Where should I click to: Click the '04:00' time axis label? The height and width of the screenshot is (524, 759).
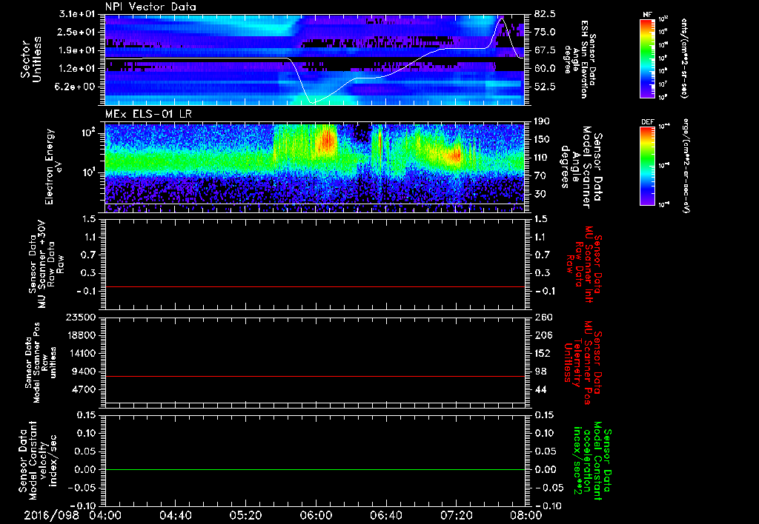pos(105,515)
